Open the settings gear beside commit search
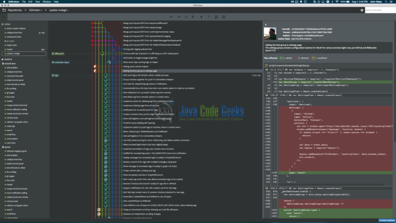396x223 pixels. [x=362, y=10]
